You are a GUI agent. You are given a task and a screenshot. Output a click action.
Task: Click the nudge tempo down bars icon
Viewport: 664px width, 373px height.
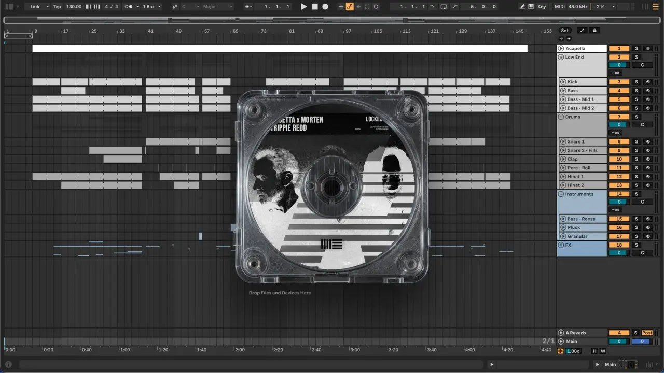88,7
